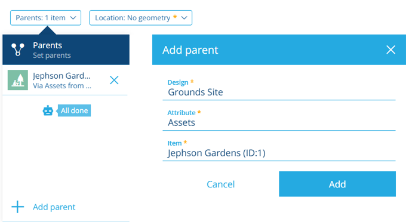Select the Attribute field showing Assets

tap(279, 119)
